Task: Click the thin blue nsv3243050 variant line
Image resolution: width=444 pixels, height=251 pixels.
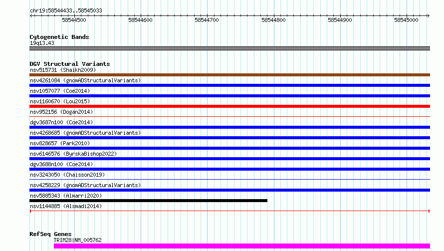Action: coord(229,179)
